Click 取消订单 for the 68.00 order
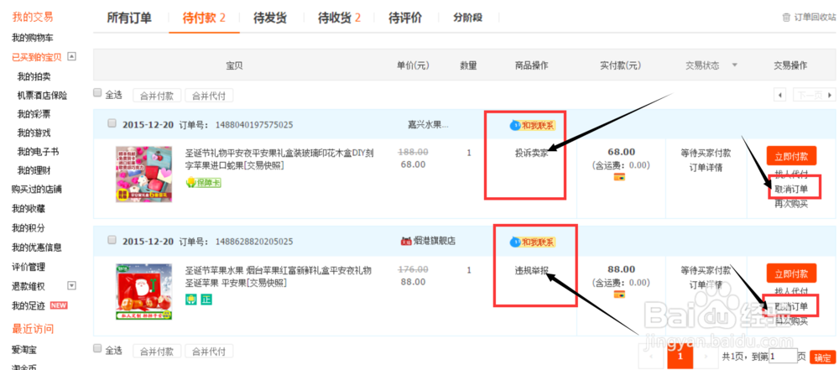Image resolution: width=839 pixels, height=370 pixels. click(x=791, y=189)
